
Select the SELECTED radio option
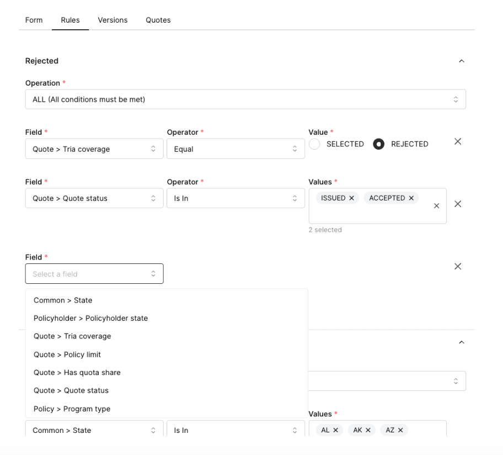(x=314, y=144)
